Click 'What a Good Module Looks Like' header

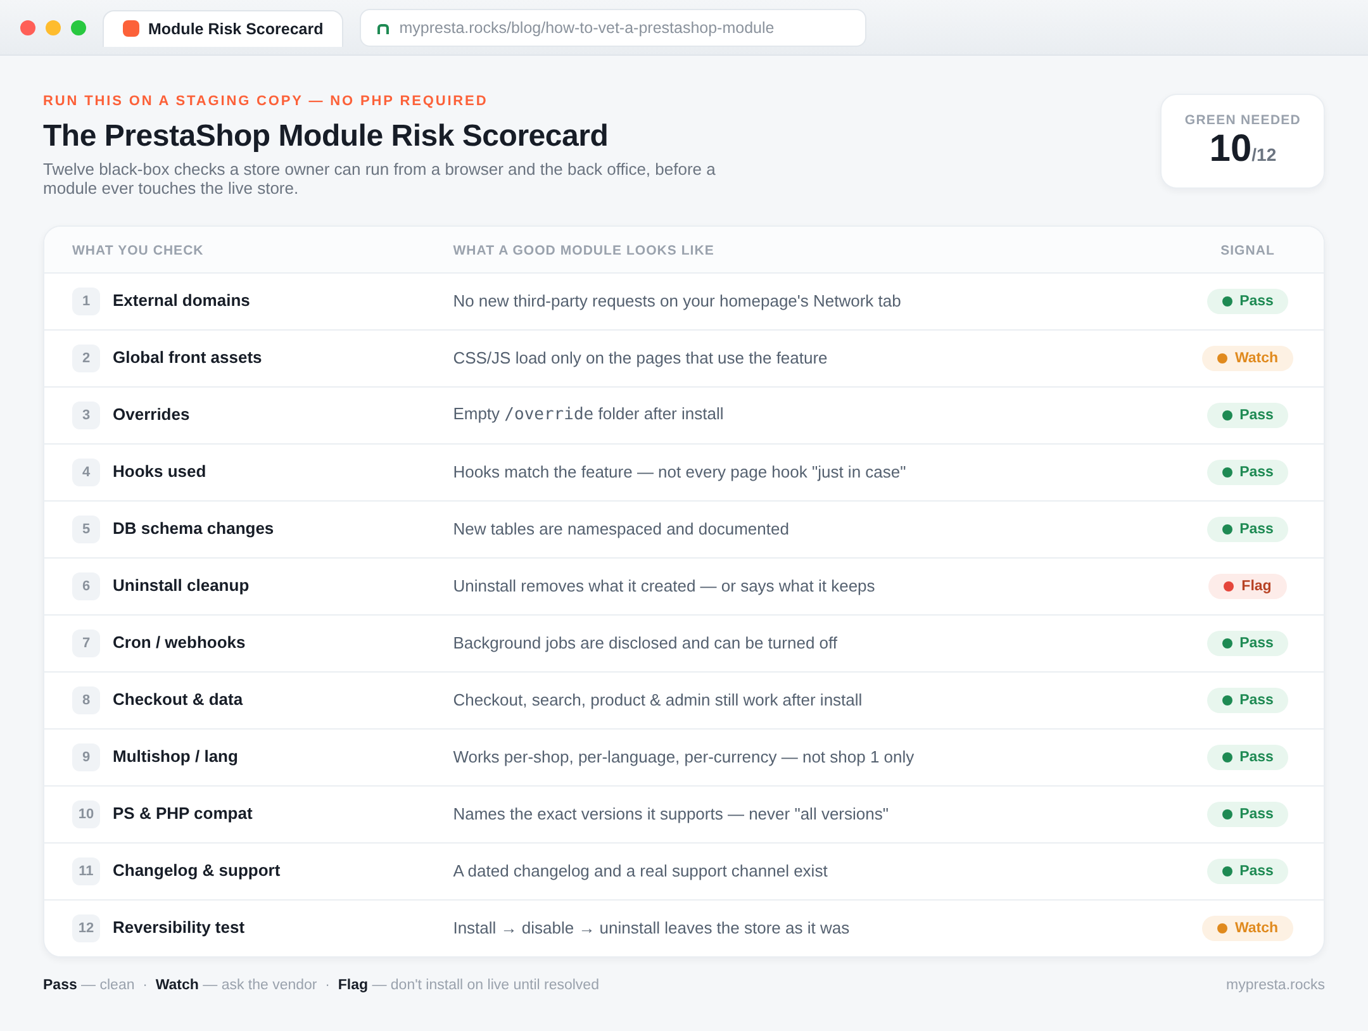583,250
